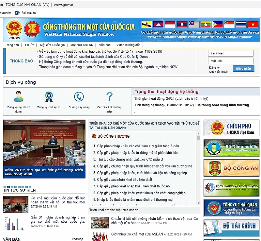Open the Tin tức menu item
Image resolution: width=261 pixels, height=241 pixels.
pyautogui.click(x=29, y=45)
